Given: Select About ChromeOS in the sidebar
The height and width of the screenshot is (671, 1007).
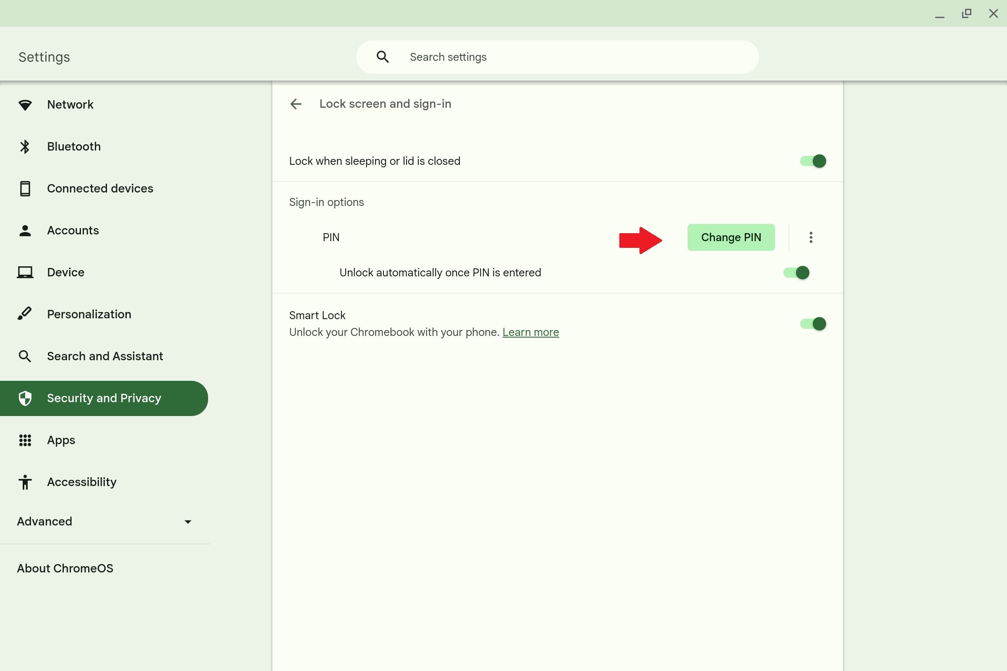Looking at the screenshot, I should tap(65, 568).
